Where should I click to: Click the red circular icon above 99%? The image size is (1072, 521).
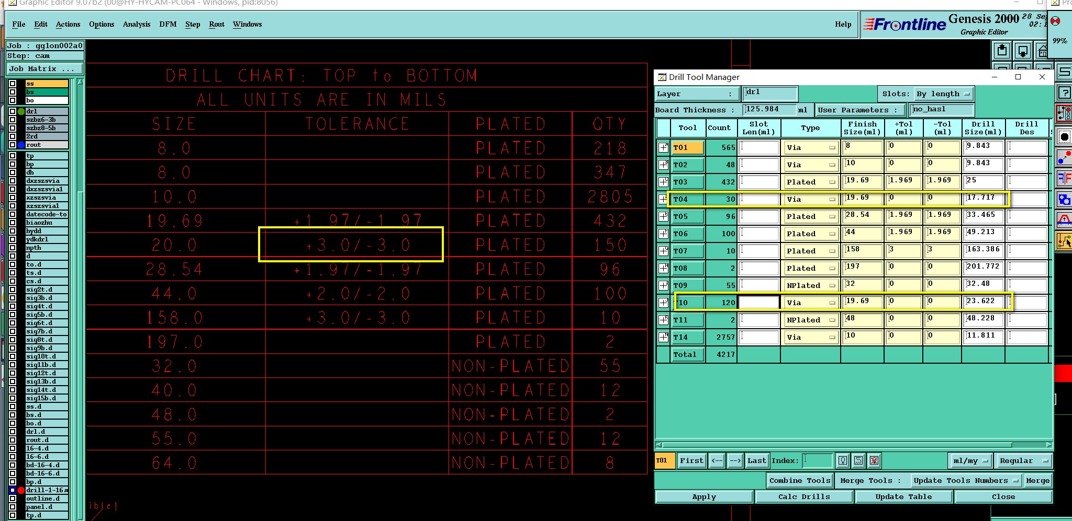[1055, 21]
